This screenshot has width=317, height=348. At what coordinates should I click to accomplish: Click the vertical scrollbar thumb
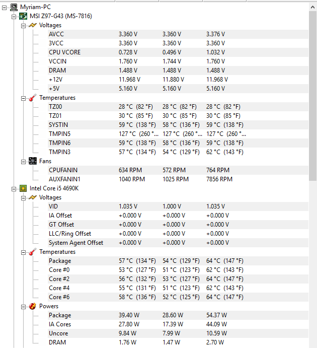pyautogui.click(x=313, y=96)
